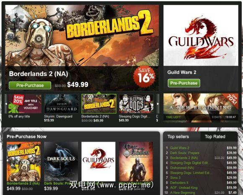The width and height of the screenshot is (243, 195).
Task: Open the A New Beginning deal banner
Action: coord(201,108)
